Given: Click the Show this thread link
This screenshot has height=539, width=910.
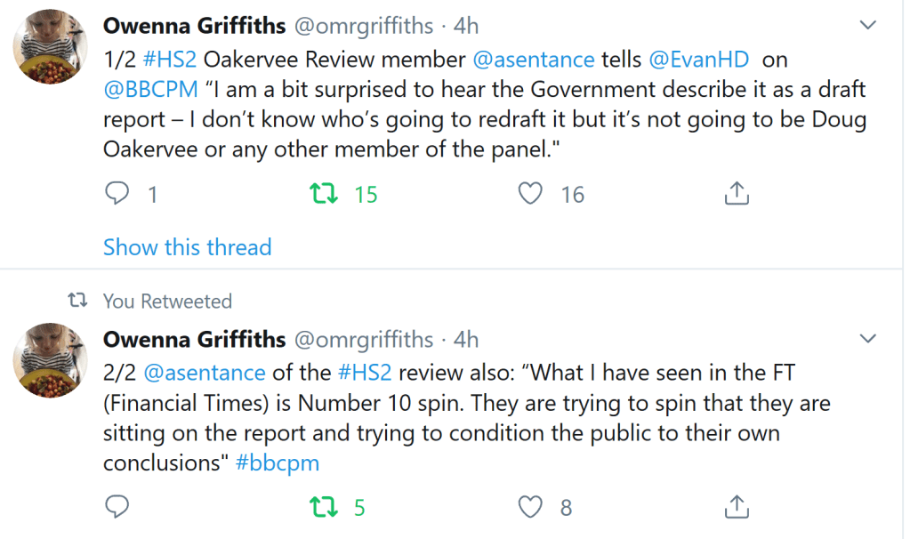Looking at the screenshot, I should tap(187, 247).
